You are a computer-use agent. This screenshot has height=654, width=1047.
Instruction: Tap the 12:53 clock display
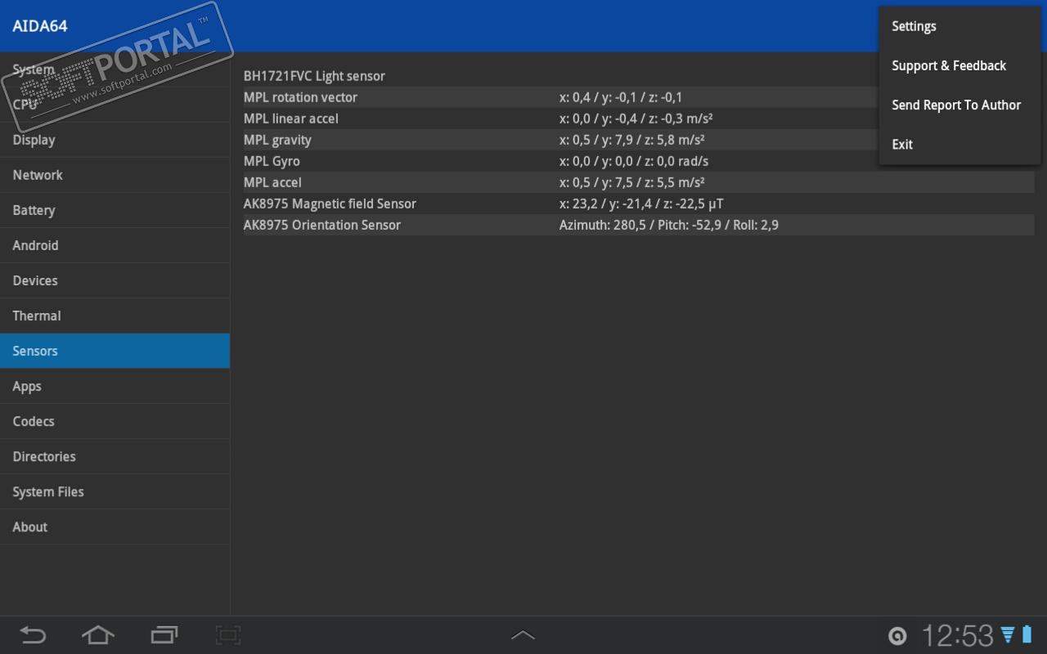click(x=957, y=635)
